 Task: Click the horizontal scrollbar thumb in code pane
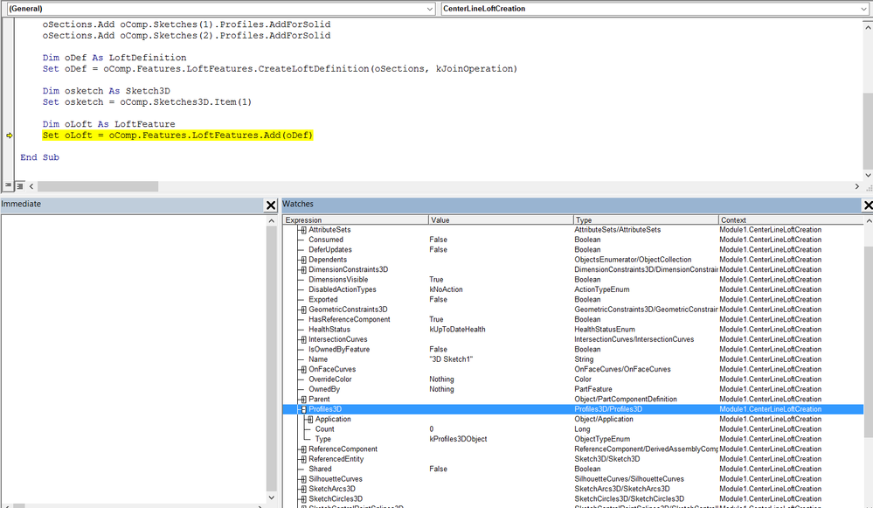(98, 186)
